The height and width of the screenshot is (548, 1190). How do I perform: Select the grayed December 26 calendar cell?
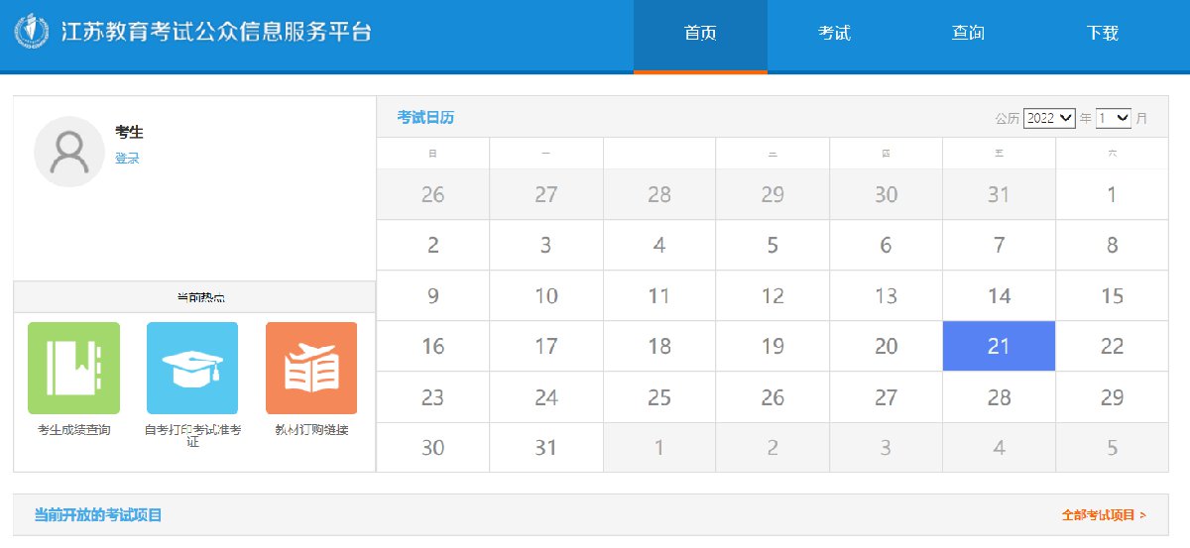point(432,194)
